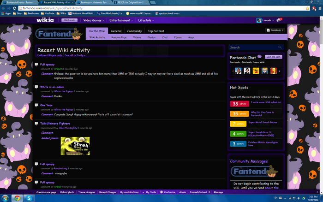
Task: Click the volume icon in the system tray
Action: 299,198
